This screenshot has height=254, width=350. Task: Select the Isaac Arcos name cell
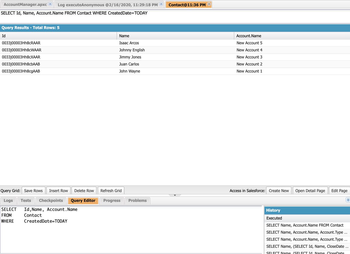pyautogui.click(x=175, y=43)
